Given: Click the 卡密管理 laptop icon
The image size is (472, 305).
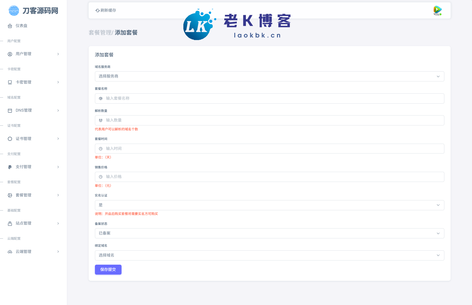Looking at the screenshot, I should click(10, 82).
